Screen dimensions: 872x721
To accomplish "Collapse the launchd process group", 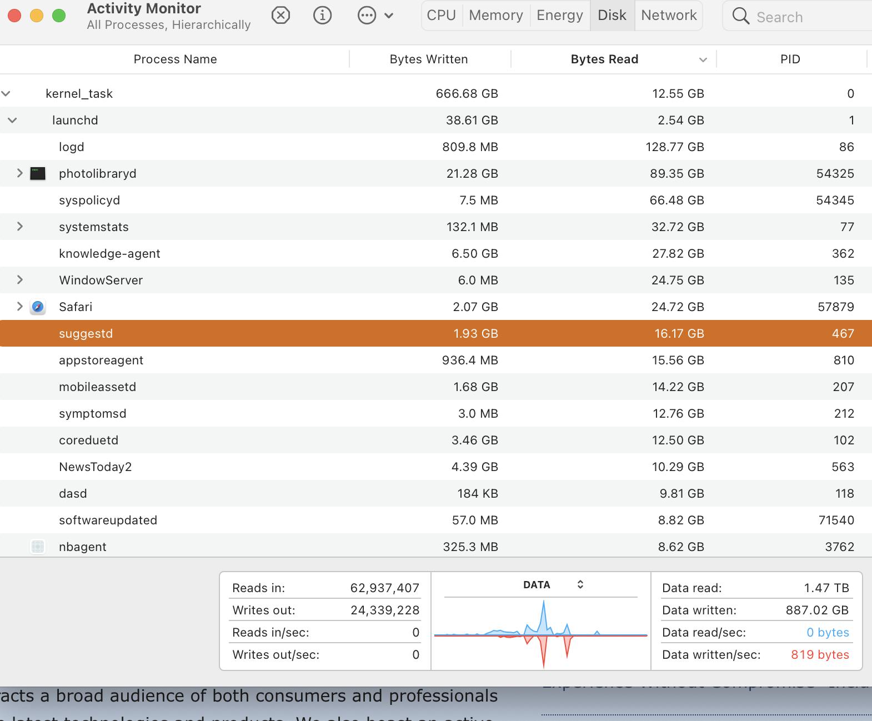I will click(x=13, y=120).
